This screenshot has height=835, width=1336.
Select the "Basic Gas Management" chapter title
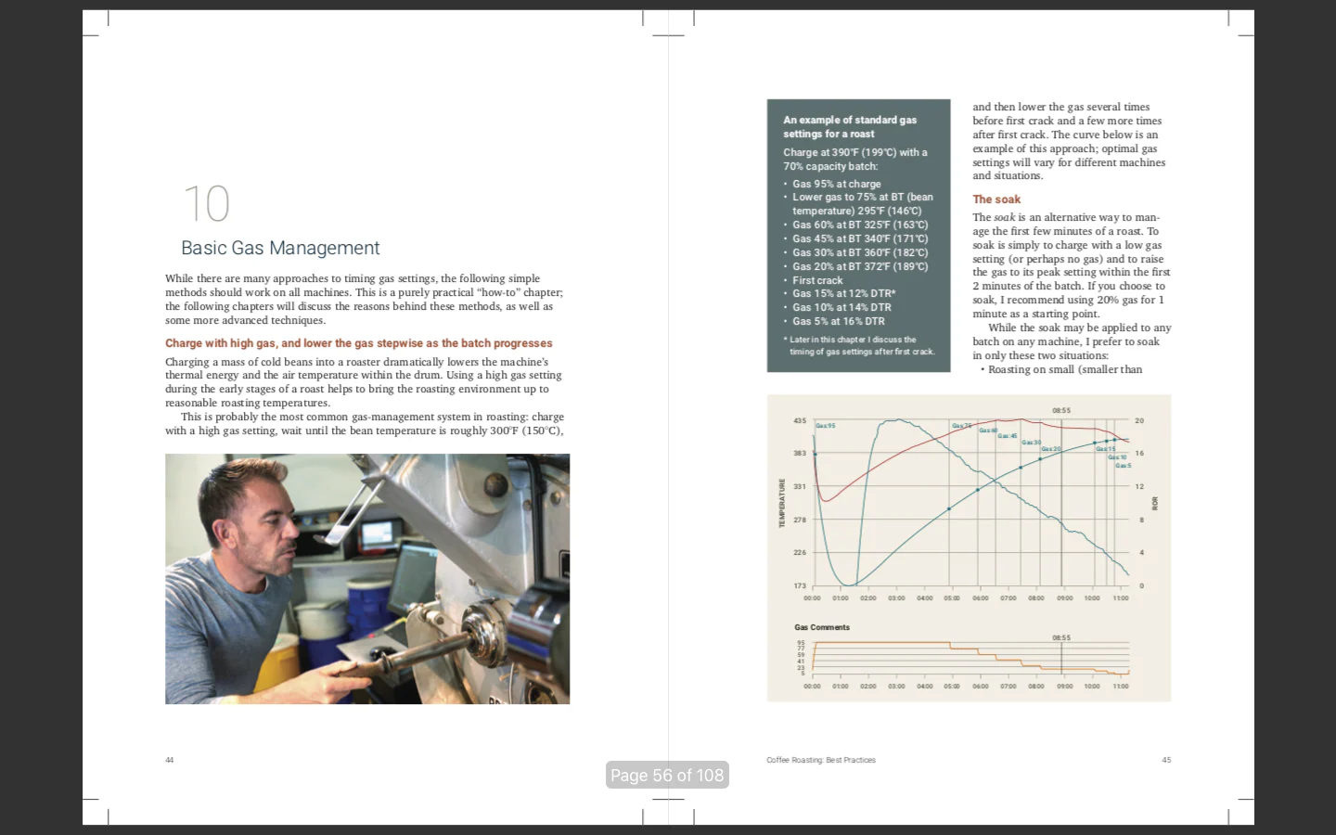coord(280,248)
